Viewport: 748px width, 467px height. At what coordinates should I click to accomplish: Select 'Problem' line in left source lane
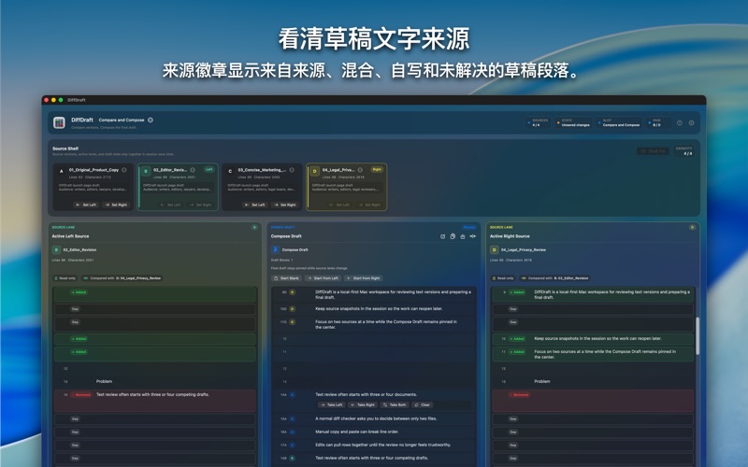pos(104,381)
